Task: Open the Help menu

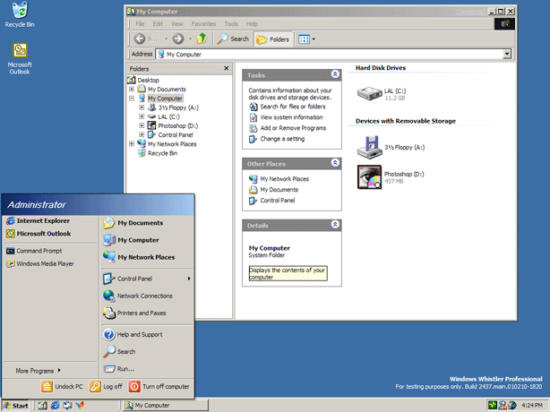Action: tap(252, 24)
